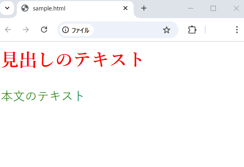Click the green text 本文のテキスト
This screenshot has width=244, height=167.
43,96
